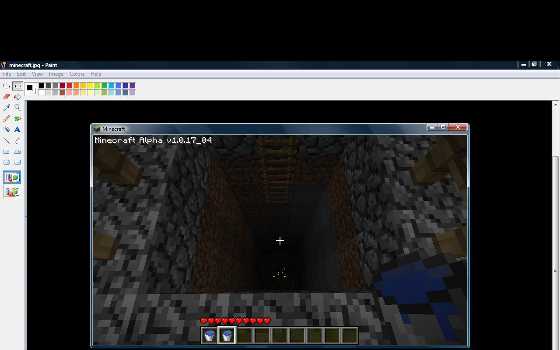Pick the purple swatch in the top row

tap(133, 86)
